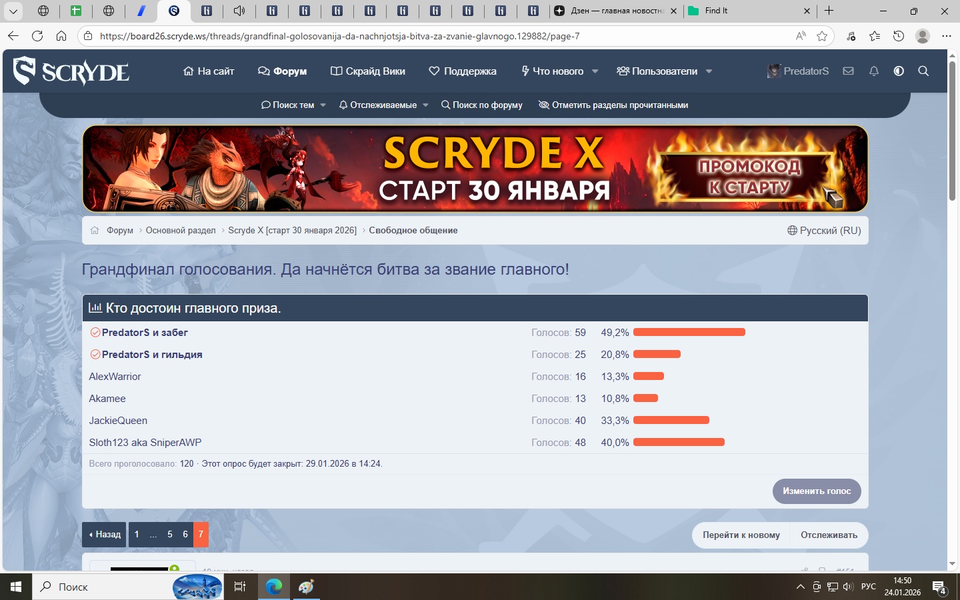Click the Scryde X promo banner

(475, 169)
